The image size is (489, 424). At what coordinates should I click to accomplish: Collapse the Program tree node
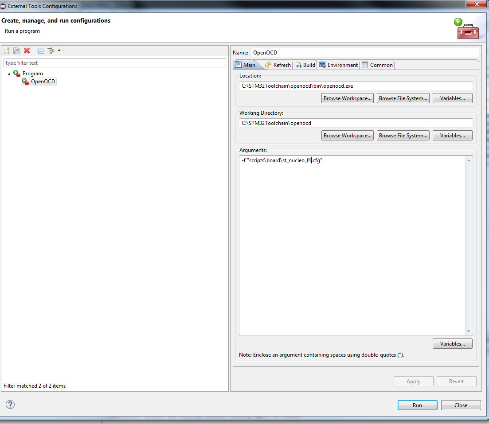click(9, 74)
